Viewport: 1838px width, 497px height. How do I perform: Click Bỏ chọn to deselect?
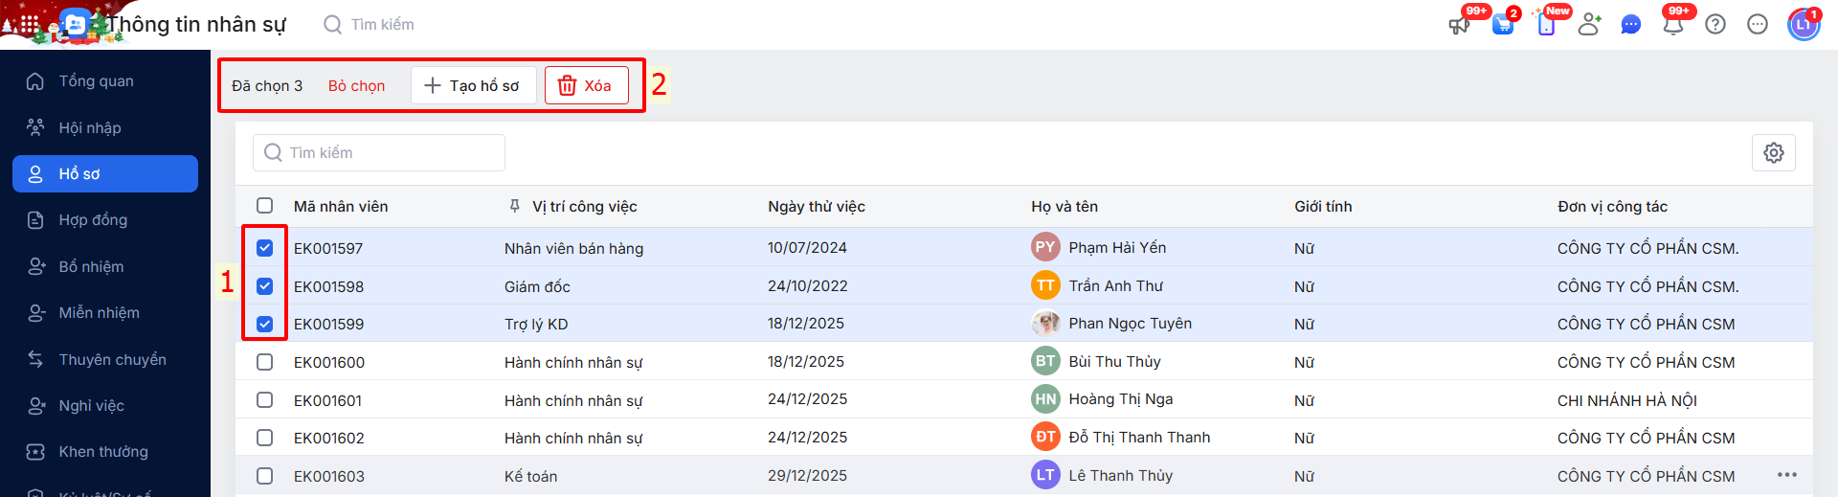[x=356, y=86]
